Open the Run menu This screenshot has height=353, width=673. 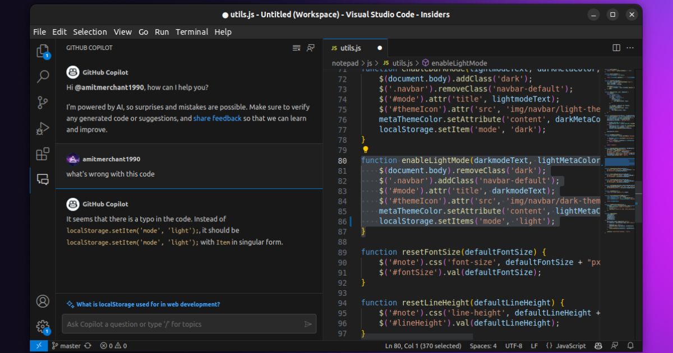pyautogui.click(x=162, y=32)
